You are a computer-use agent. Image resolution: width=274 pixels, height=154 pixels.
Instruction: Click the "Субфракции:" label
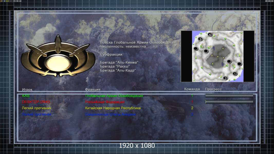coord(112,54)
